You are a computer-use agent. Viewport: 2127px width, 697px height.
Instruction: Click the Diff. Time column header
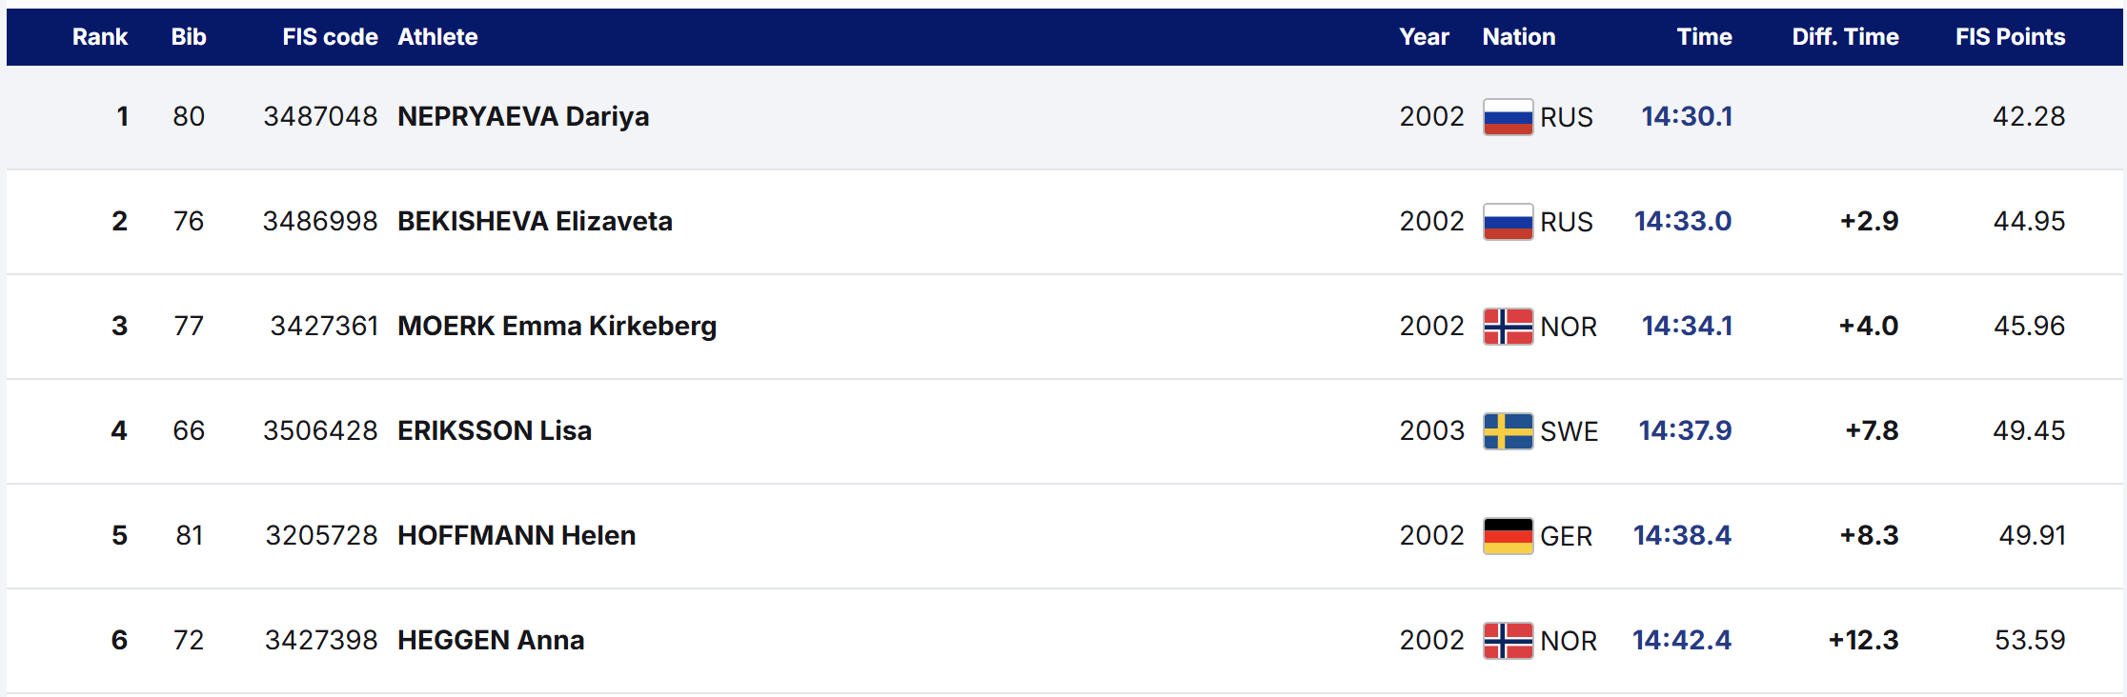[1845, 37]
